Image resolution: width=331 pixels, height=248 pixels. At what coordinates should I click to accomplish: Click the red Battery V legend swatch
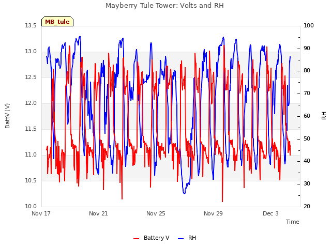(x=137, y=239)
